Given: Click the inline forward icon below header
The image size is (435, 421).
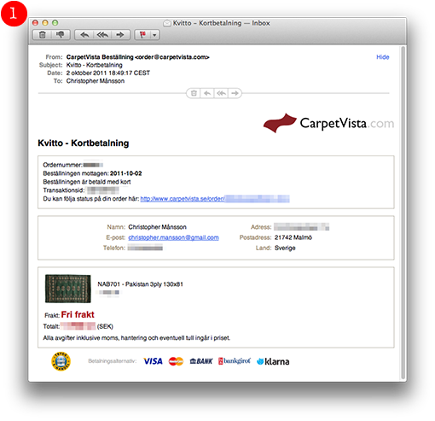Looking at the screenshot, I should [x=235, y=93].
